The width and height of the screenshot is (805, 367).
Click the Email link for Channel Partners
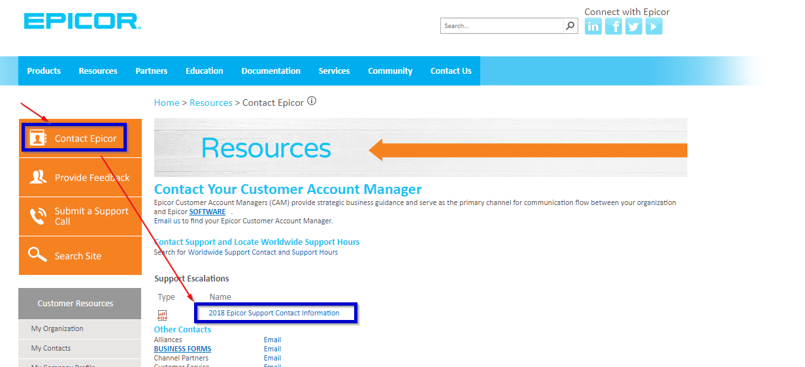[272, 358]
